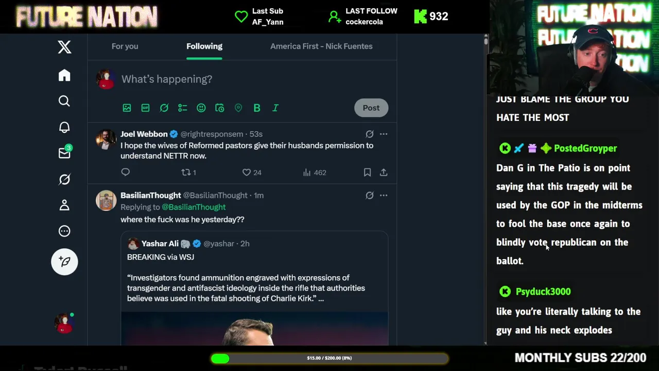
Task: Click the MONTHLY SUBS 22/200 counter
Action: tap(580, 358)
